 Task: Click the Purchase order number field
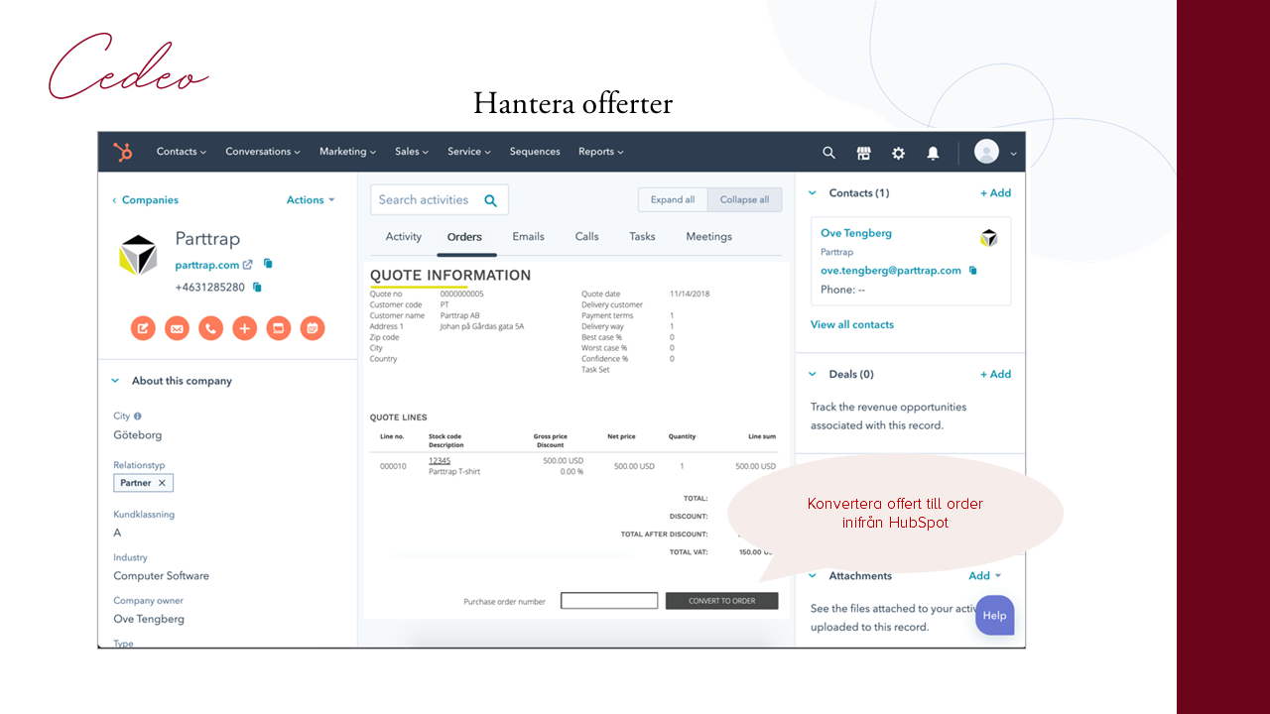[609, 601]
